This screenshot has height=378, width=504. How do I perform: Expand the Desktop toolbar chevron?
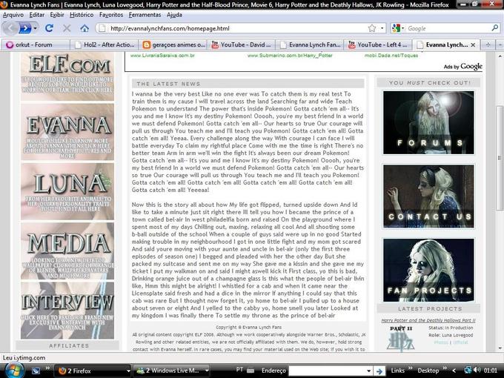[x=445, y=368]
